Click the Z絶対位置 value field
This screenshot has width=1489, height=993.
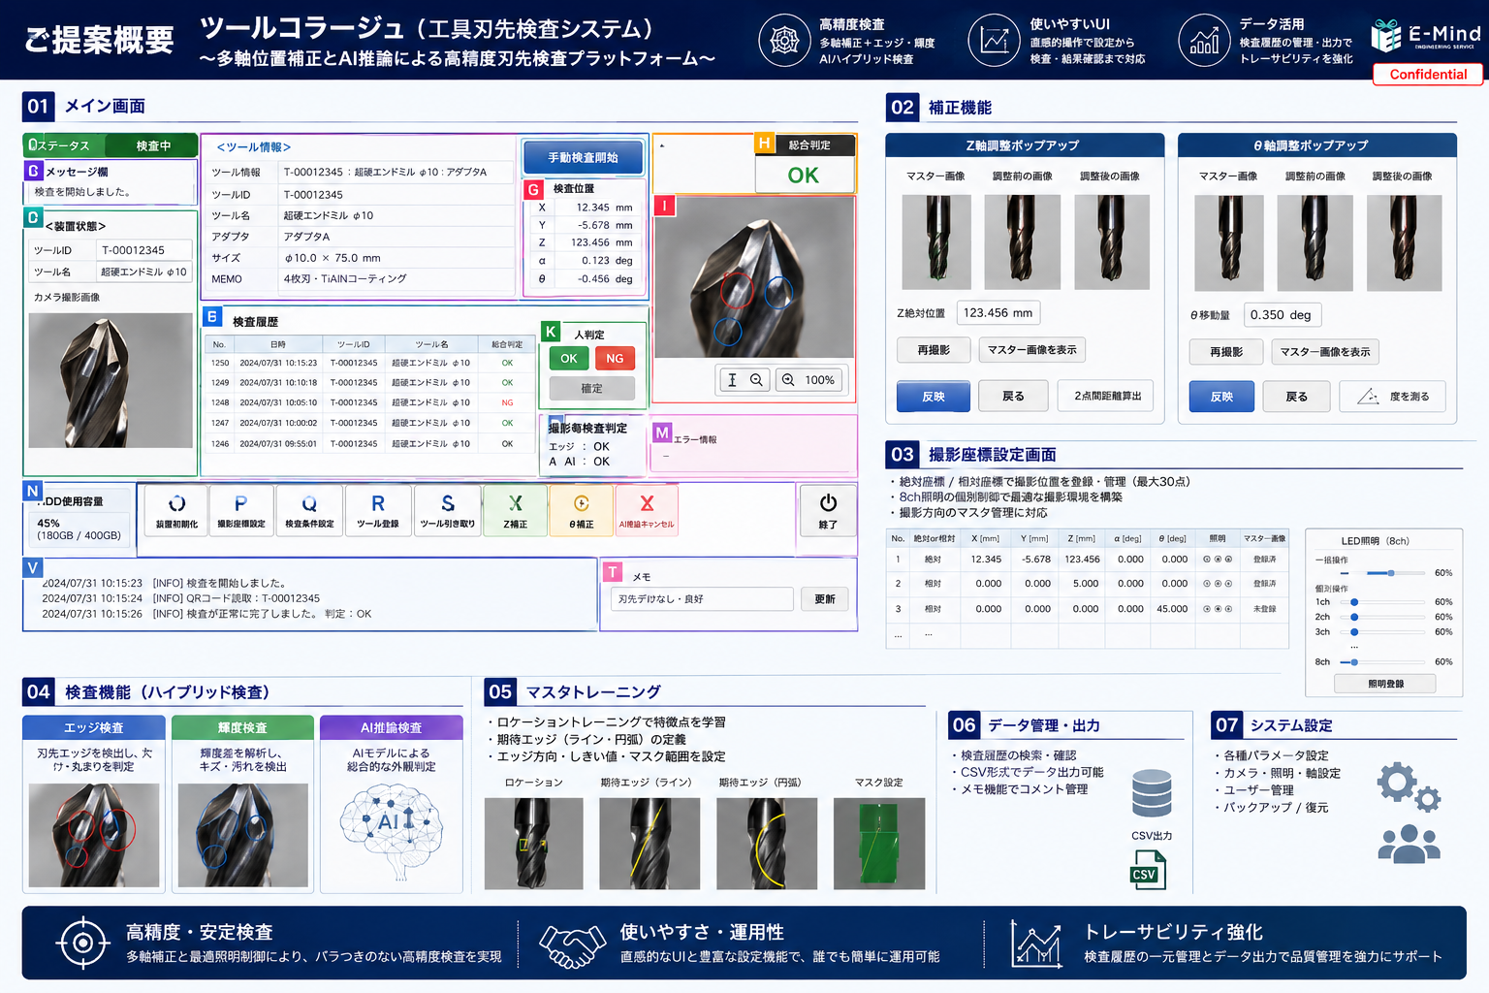click(998, 313)
